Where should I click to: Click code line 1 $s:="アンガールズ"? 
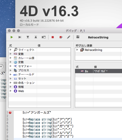(37, 113)
